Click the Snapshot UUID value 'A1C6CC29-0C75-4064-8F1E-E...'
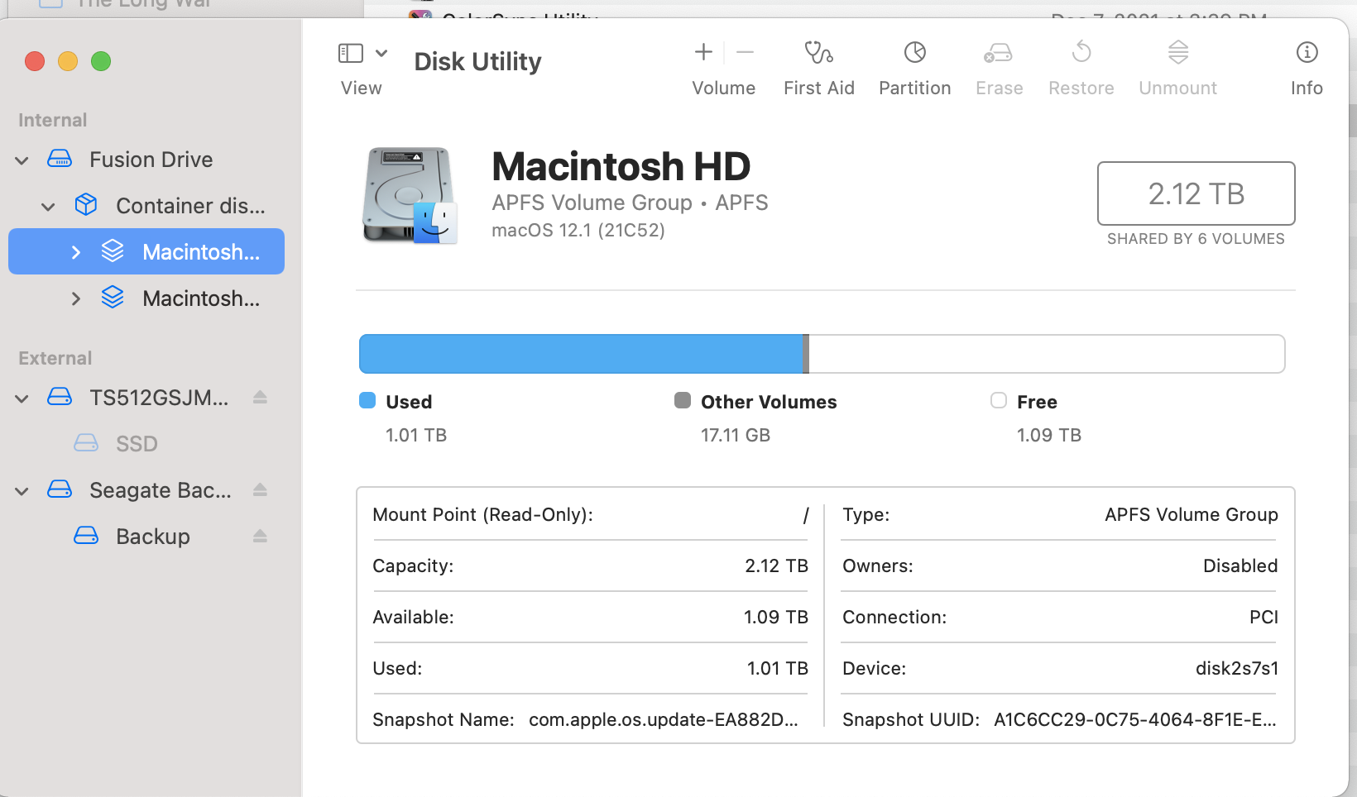Image resolution: width=1357 pixels, height=797 pixels. pos(1135,720)
